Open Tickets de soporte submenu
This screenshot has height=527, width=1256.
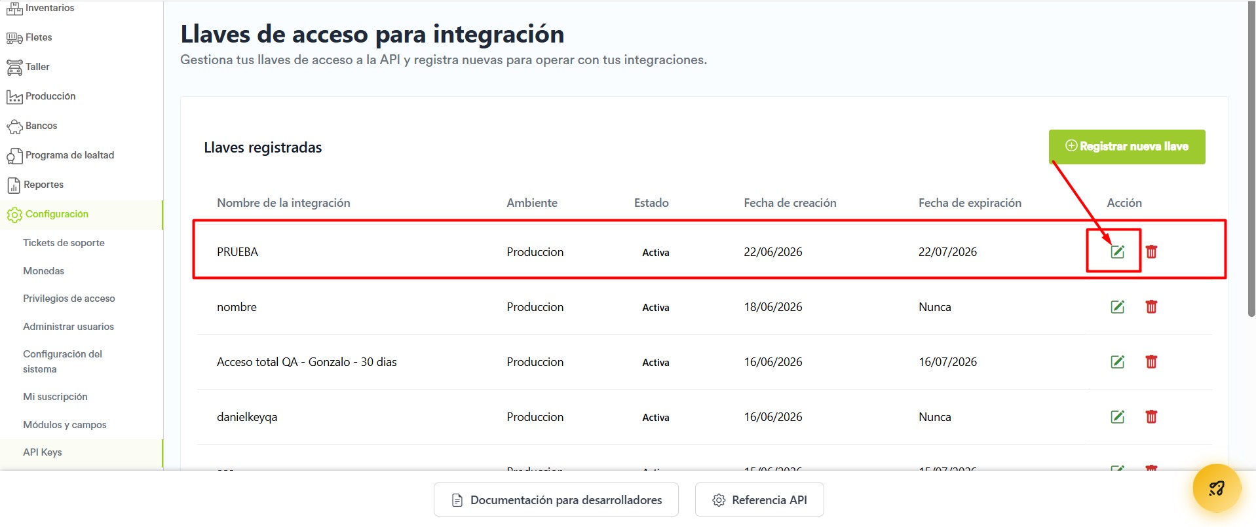pos(64,243)
